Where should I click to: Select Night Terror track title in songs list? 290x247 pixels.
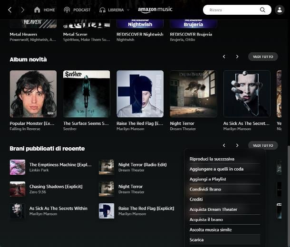[131, 187]
